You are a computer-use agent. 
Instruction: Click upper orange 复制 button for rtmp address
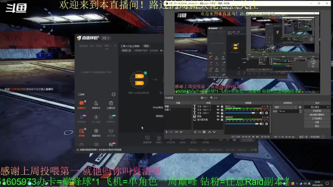tap(139, 76)
